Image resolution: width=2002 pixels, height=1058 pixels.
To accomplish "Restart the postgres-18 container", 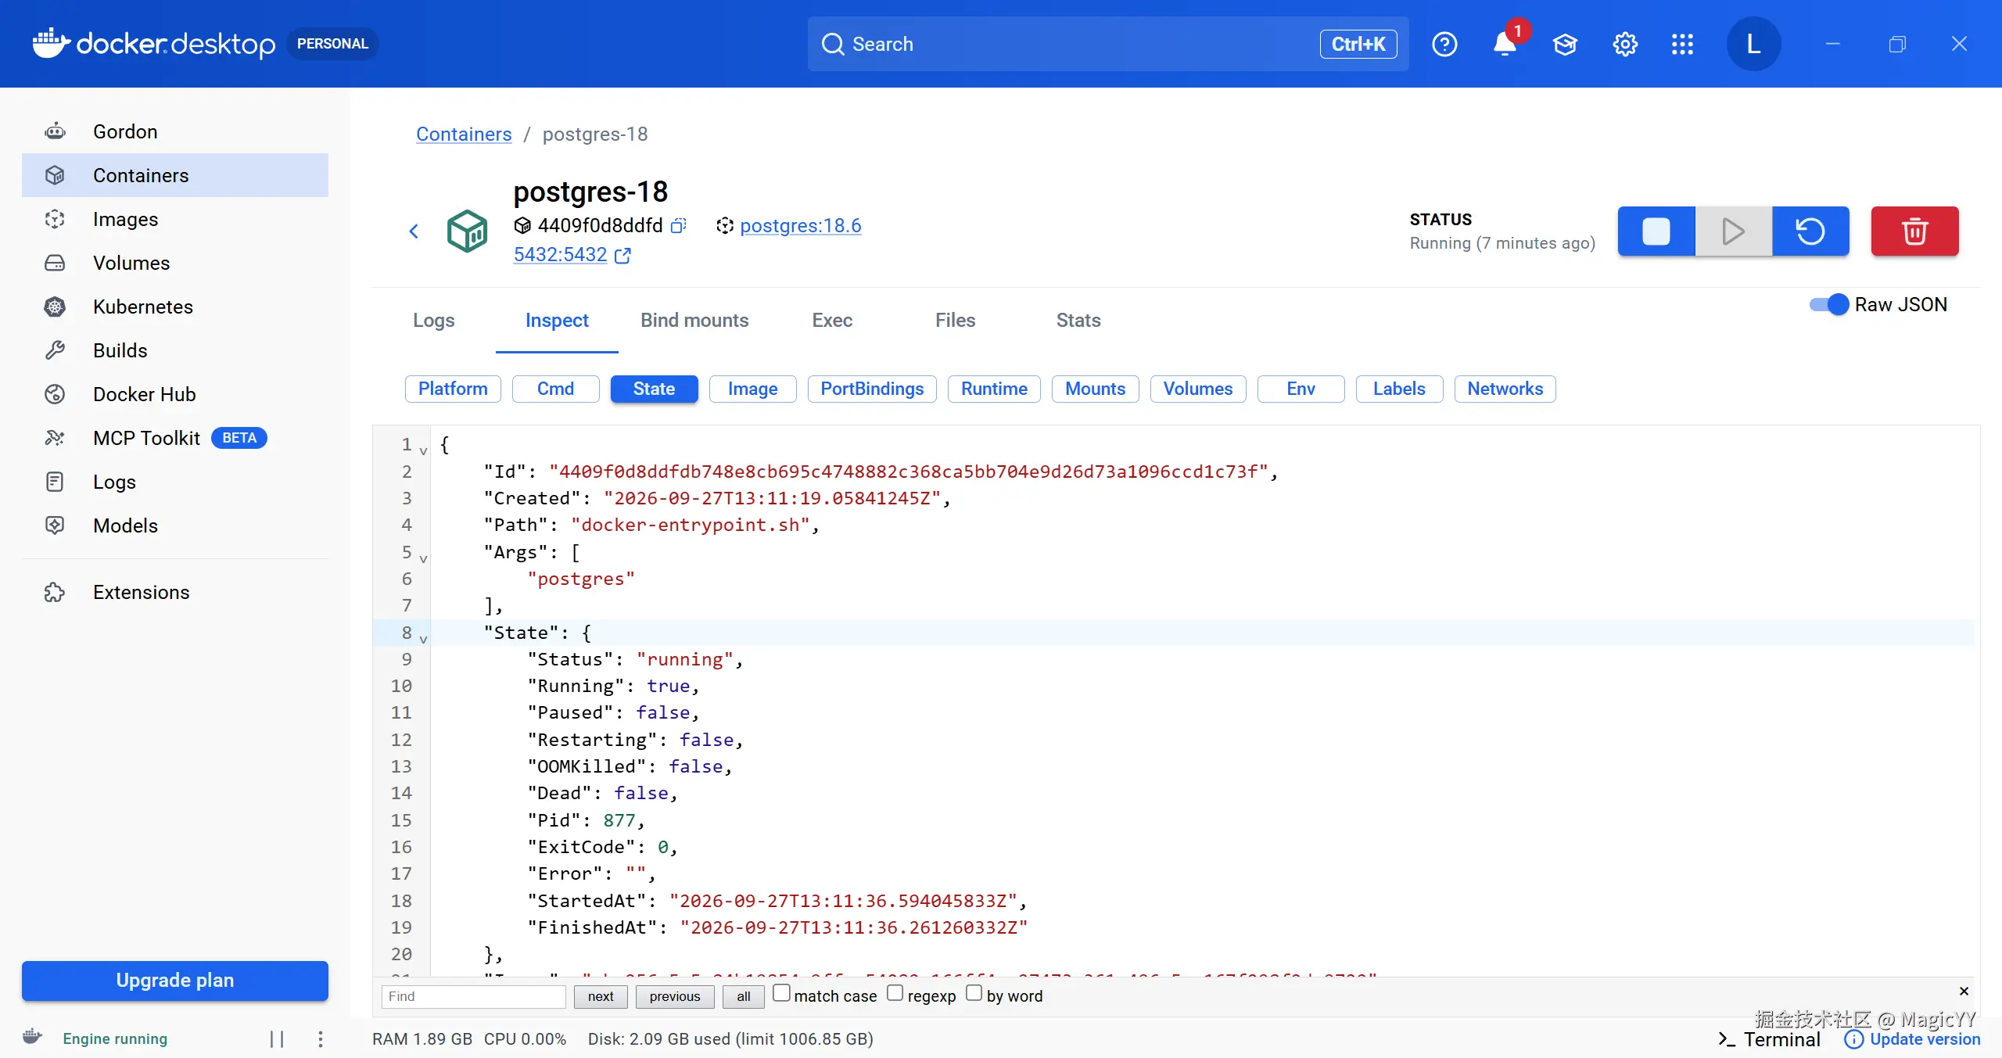I will click(1810, 231).
